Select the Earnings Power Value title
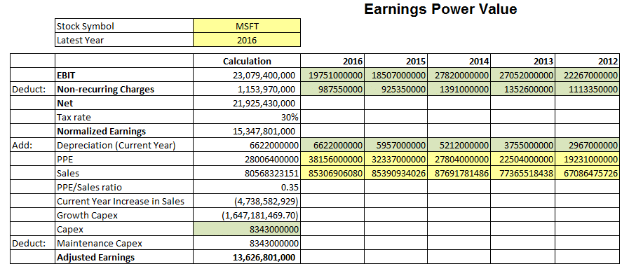629x271 pixels. tap(440, 9)
